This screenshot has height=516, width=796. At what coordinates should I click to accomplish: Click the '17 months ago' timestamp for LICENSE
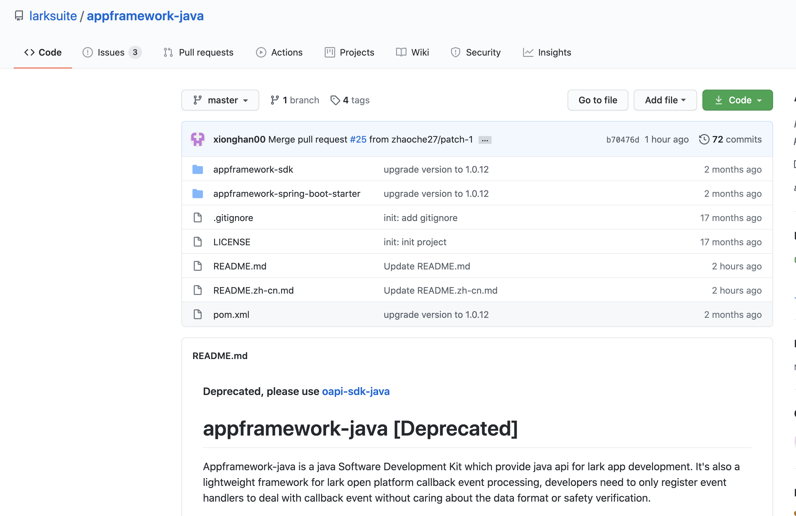coord(731,242)
